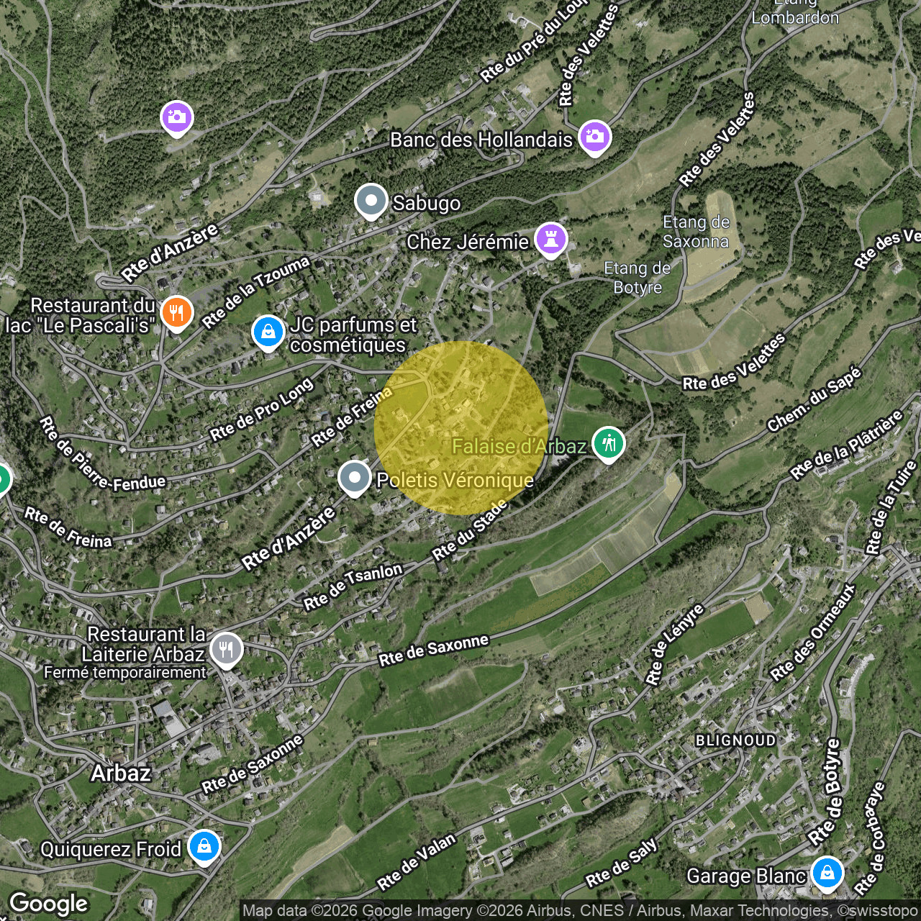Open Restaurant la Laiterie Arbaz marker
921x921 pixels.
coord(227,650)
